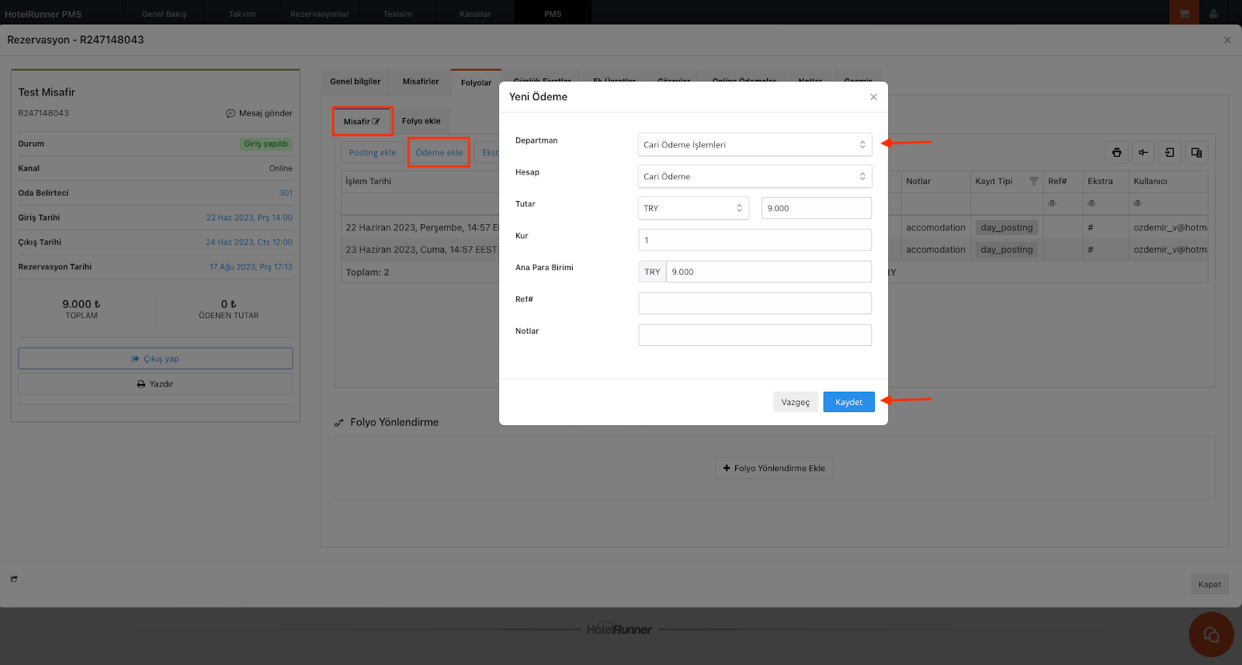Click the print icon in folio toolbar

[x=1116, y=152]
